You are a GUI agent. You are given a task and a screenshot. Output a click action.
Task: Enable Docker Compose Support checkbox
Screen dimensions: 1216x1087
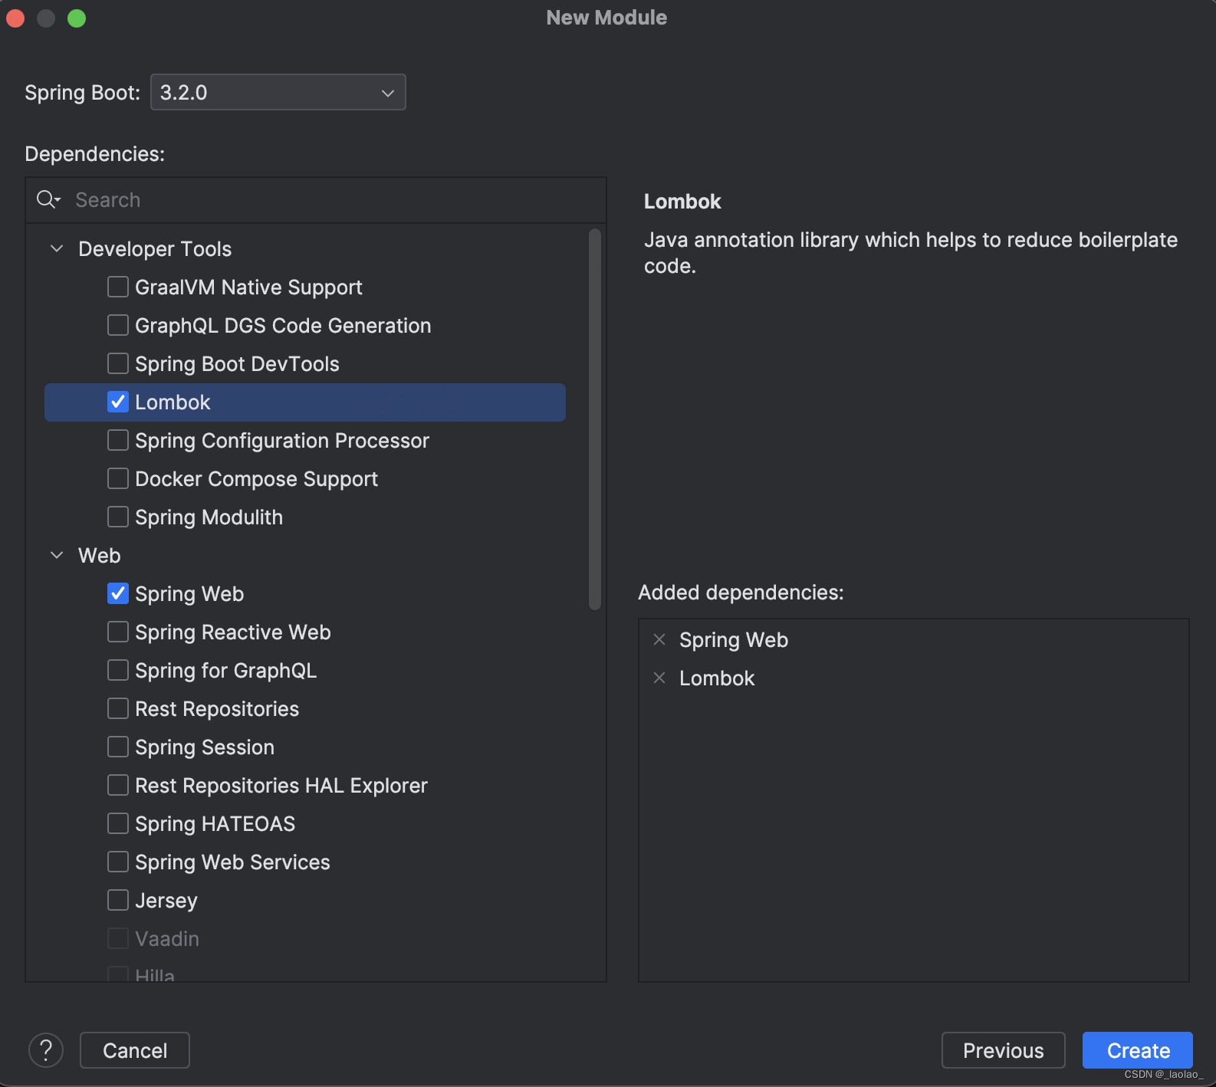tap(118, 478)
